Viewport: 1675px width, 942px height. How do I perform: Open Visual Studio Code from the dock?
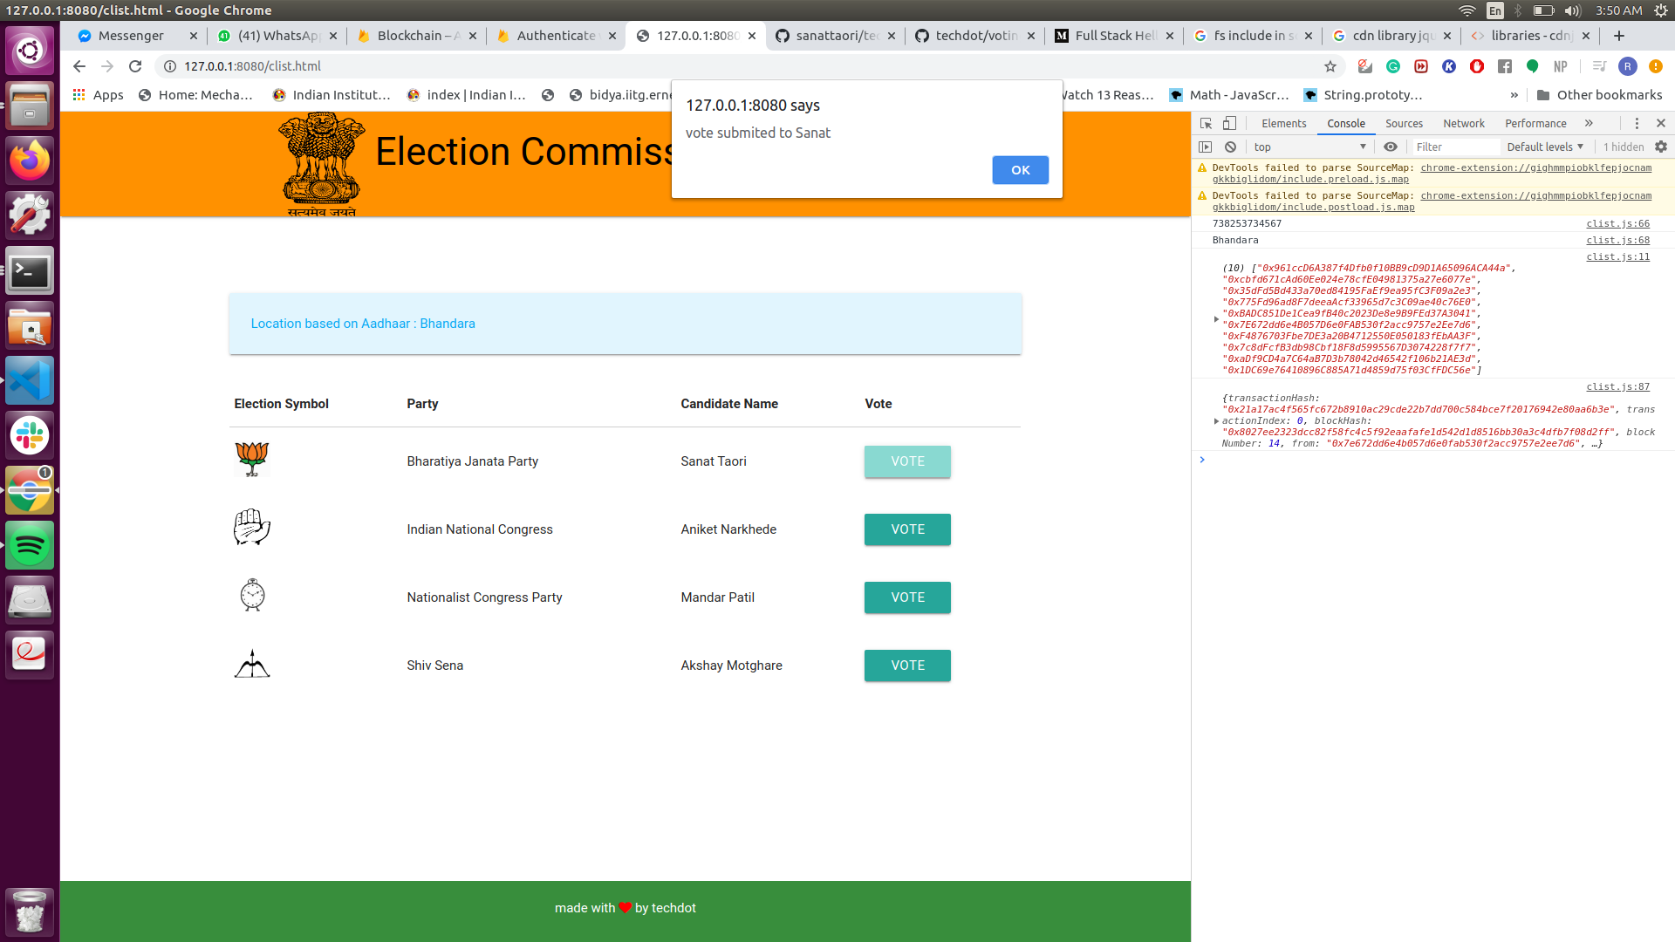click(30, 381)
